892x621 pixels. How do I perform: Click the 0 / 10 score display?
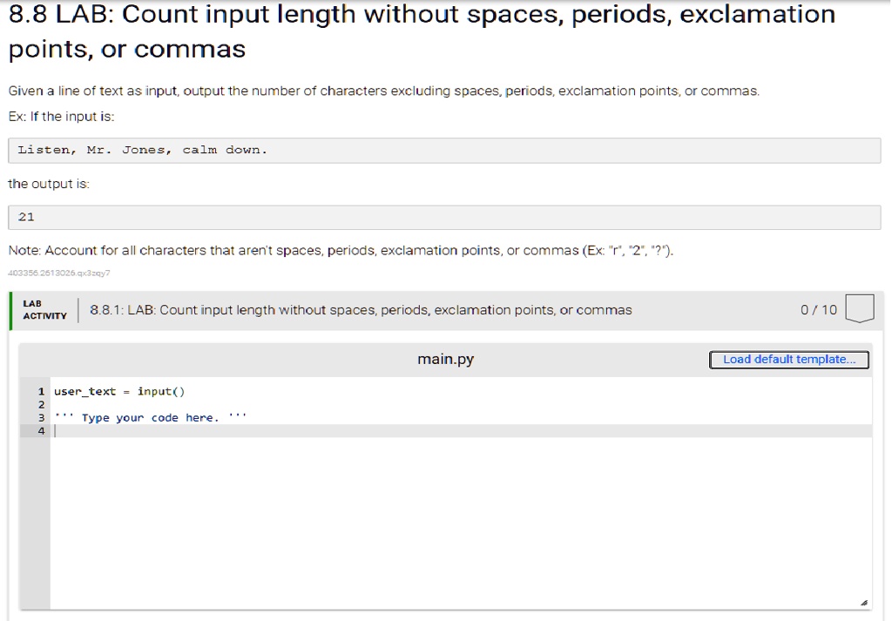click(x=817, y=310)
